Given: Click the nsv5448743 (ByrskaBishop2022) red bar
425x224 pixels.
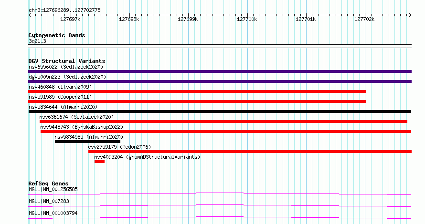Looking at the screenshot, I should pos(226,132).
